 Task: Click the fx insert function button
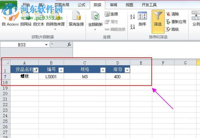tap(69, 45)
